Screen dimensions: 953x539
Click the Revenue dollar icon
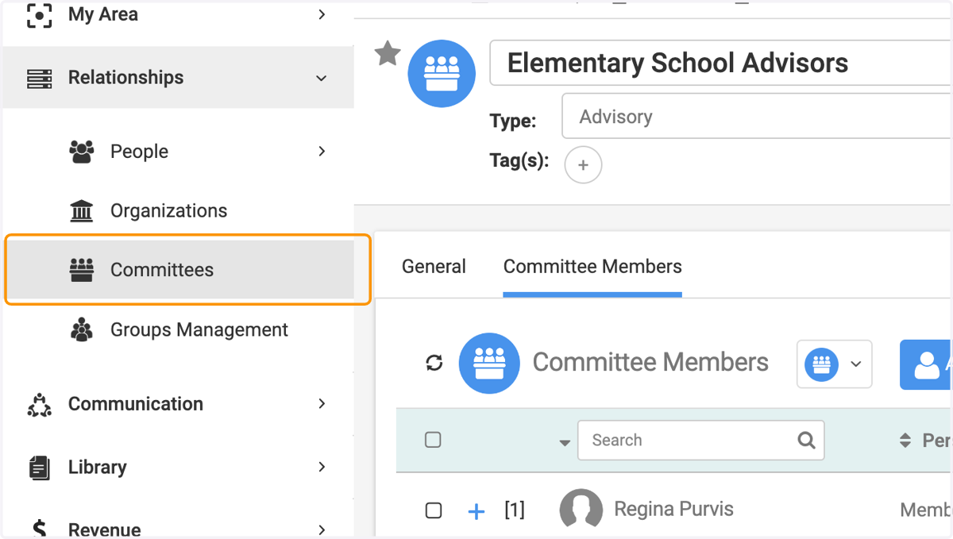(39, 529)
